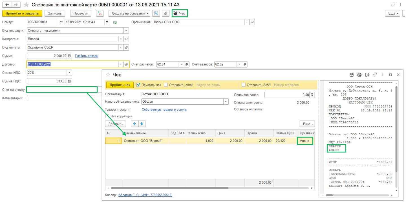The image size is (406, 202).
Task: Open print preview icon in Чек window
Action: tap(367, 75)
